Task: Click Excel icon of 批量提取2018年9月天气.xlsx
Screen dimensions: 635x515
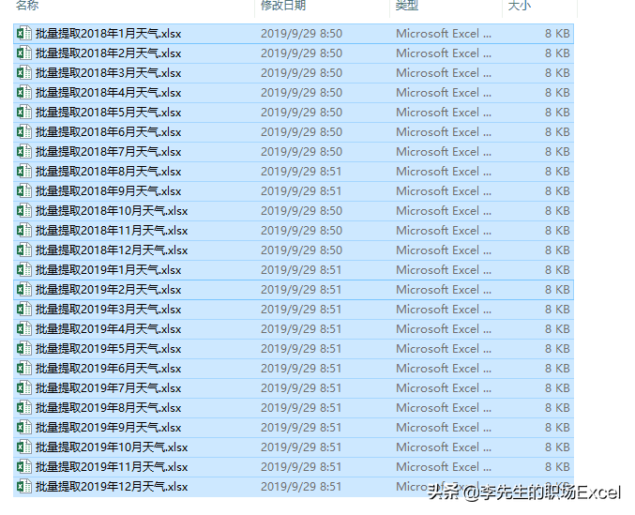Action: tap(23, 191)
